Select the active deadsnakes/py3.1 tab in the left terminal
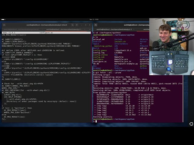The width and height of the screenshot is (194, 145). (x=64, y=29)
